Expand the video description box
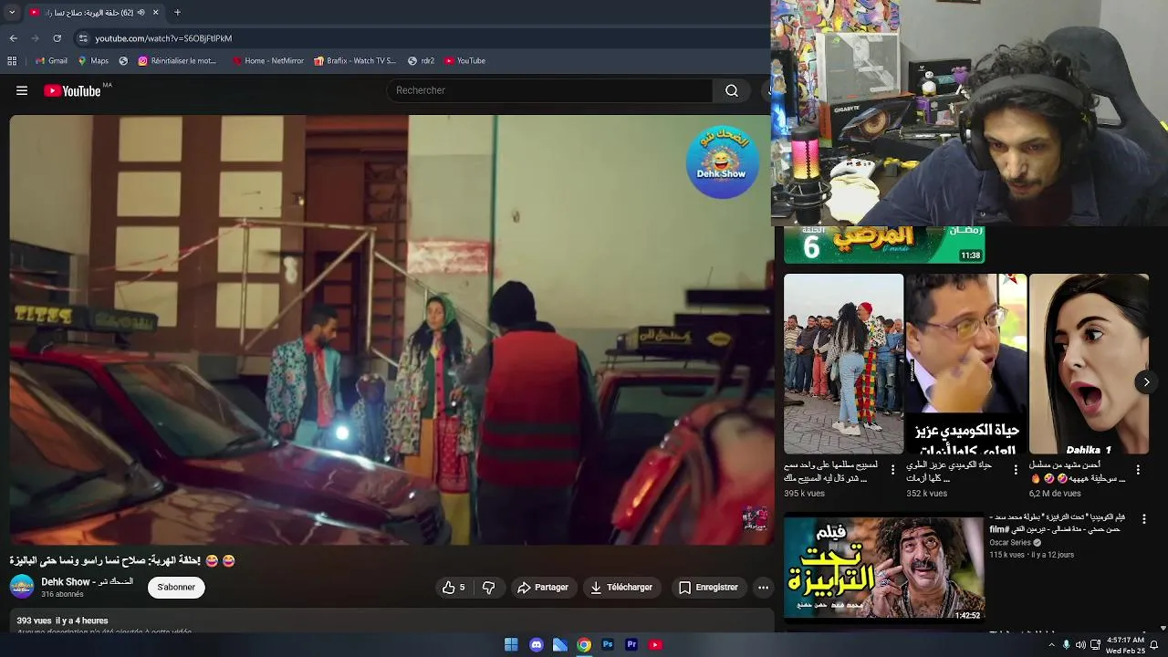The image size is (1168, 657). (391, 621)
